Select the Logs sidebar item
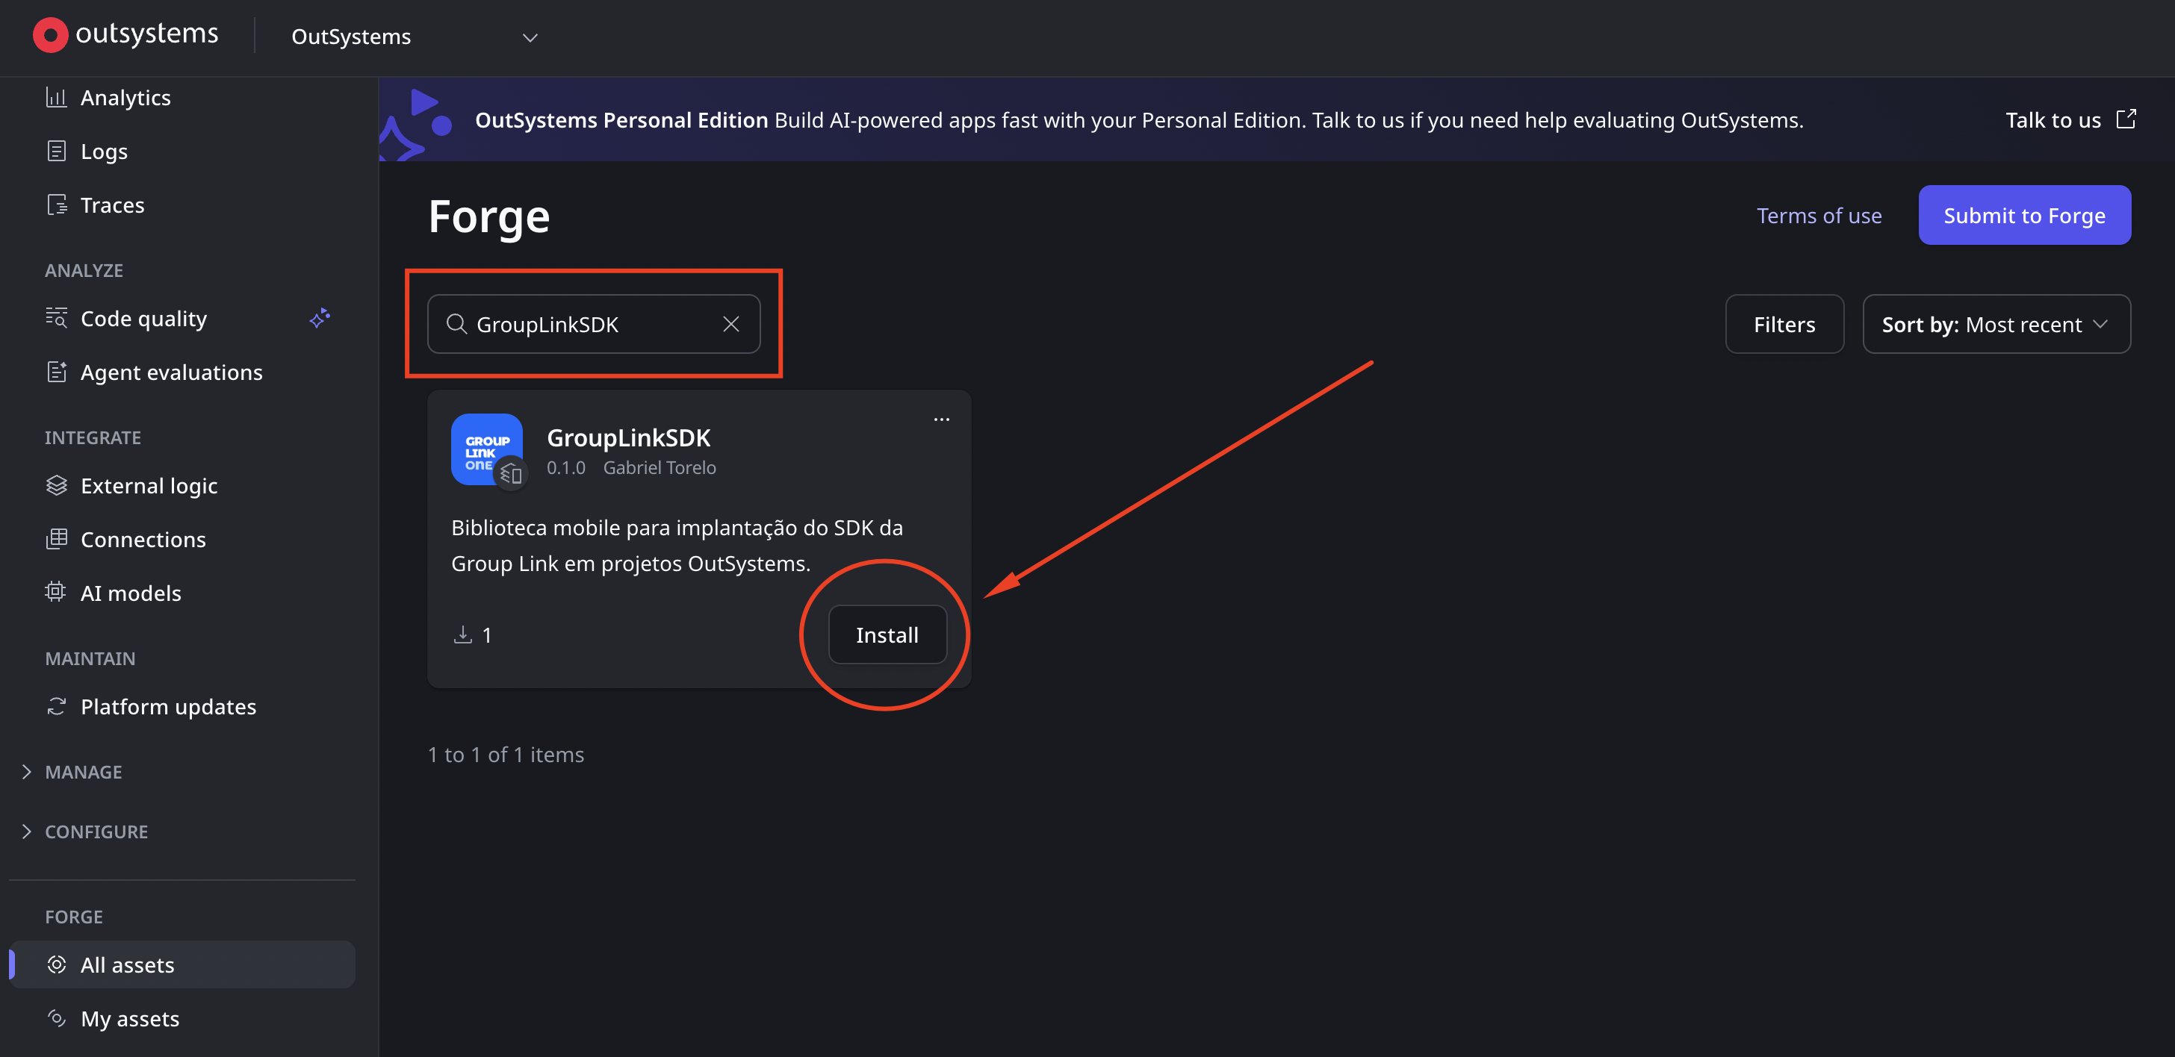 (104, 151)
